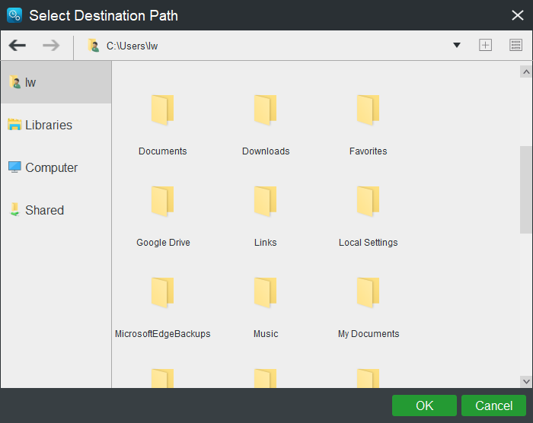
Task: Click the Cancel button
Action: pyautogui.click(x=493, y=406)
